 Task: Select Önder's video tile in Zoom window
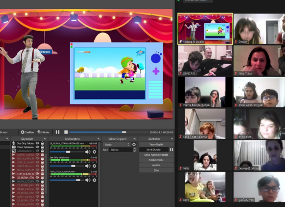(260, 28)
